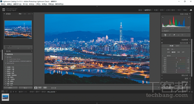
Task: Click the plus icon in presets panel header
Action: [x=32, y=51]
